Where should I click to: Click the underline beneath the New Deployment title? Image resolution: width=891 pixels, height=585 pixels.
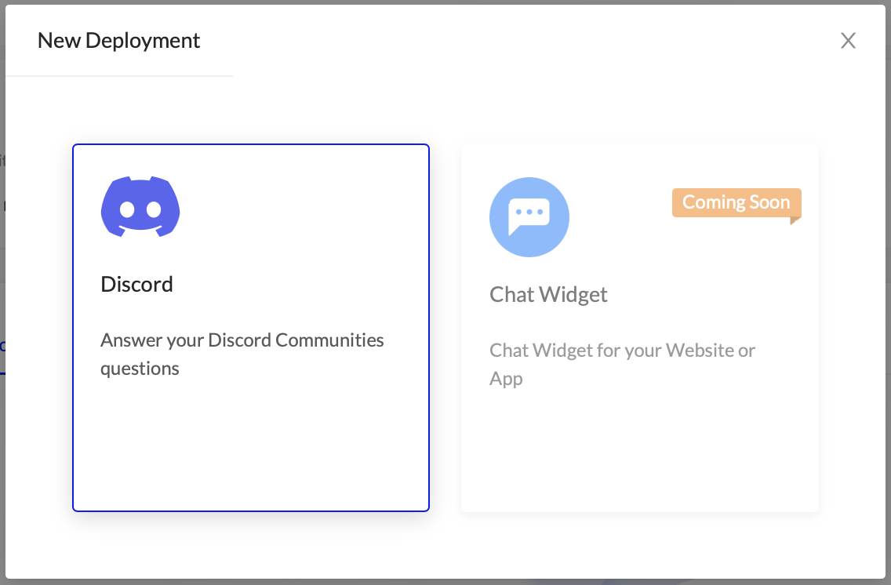tap(119, 76)
